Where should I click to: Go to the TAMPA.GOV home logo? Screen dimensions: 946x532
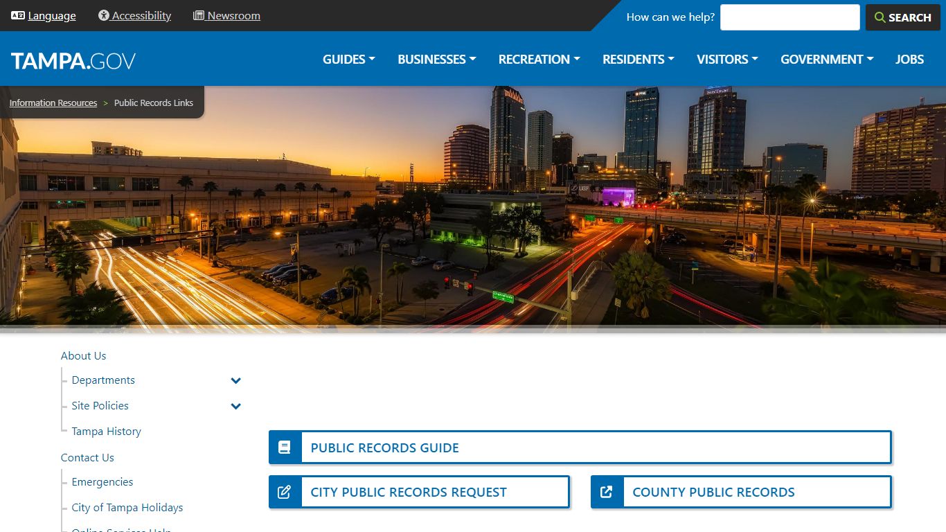pos(73,61)
